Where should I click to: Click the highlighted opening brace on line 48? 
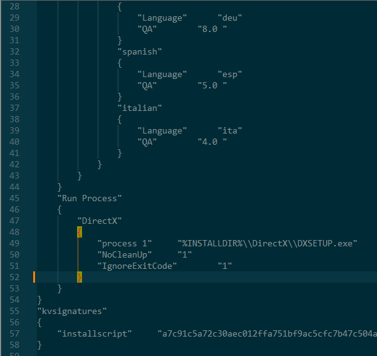[x=80, y=232]
